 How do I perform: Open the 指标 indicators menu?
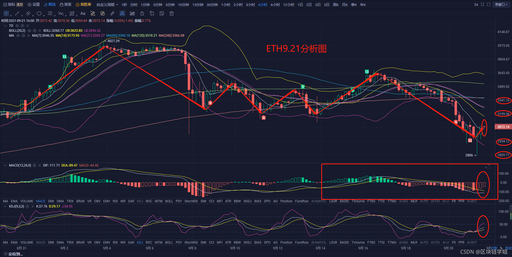pos(9,5)
